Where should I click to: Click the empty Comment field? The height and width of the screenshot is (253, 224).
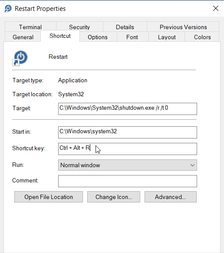click(x=128, y=181)
